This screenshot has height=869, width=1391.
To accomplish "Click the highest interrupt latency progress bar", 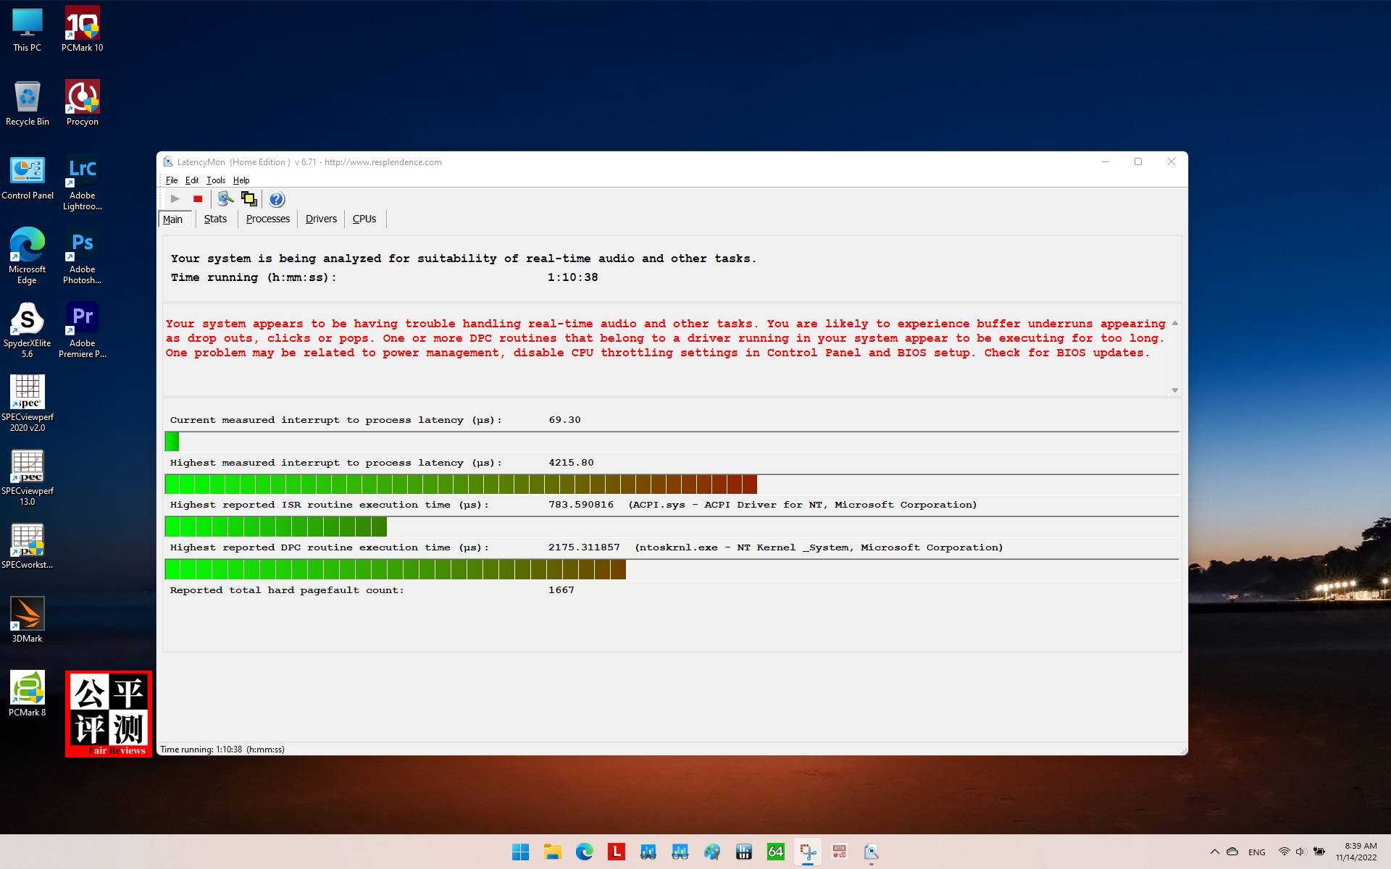I will (461, 484).
